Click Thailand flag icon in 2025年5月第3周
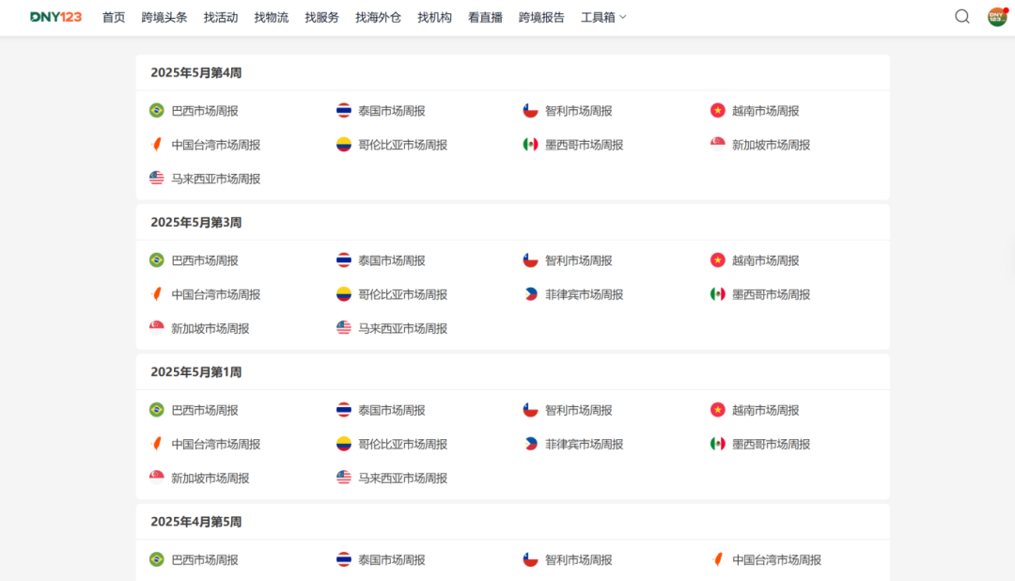 [344, 260]
